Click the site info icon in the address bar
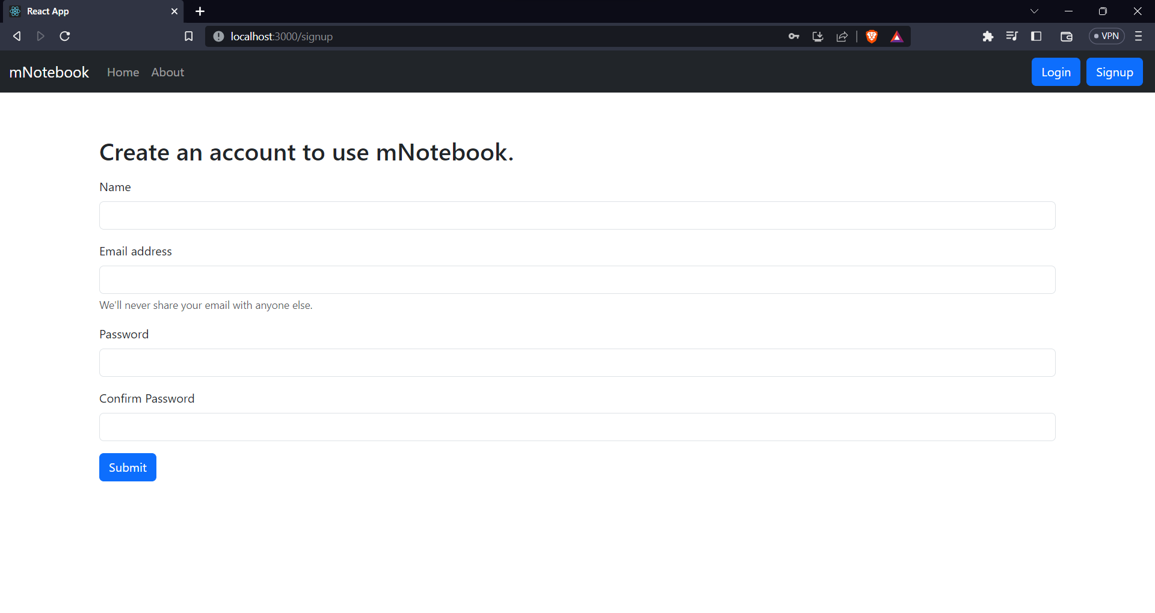Viewport: 1155px width, 613px height. (217, 36)
